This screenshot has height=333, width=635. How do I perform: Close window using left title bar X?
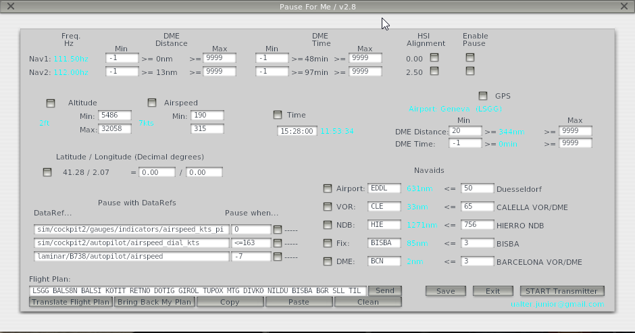[x=11, y=6]
